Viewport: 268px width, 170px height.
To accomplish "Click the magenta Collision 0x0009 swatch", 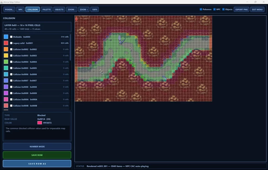I will (6, 93).
